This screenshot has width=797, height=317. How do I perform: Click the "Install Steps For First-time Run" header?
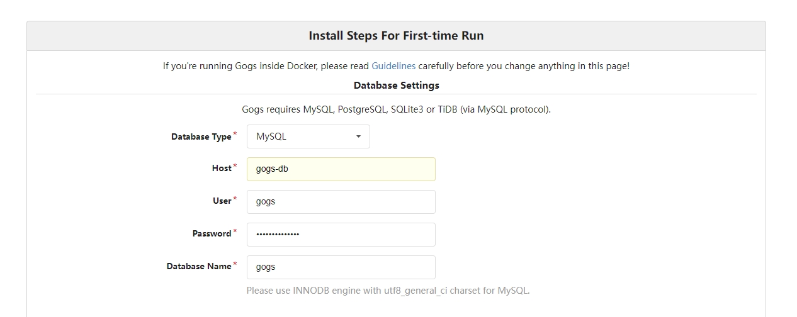(396, 36)
